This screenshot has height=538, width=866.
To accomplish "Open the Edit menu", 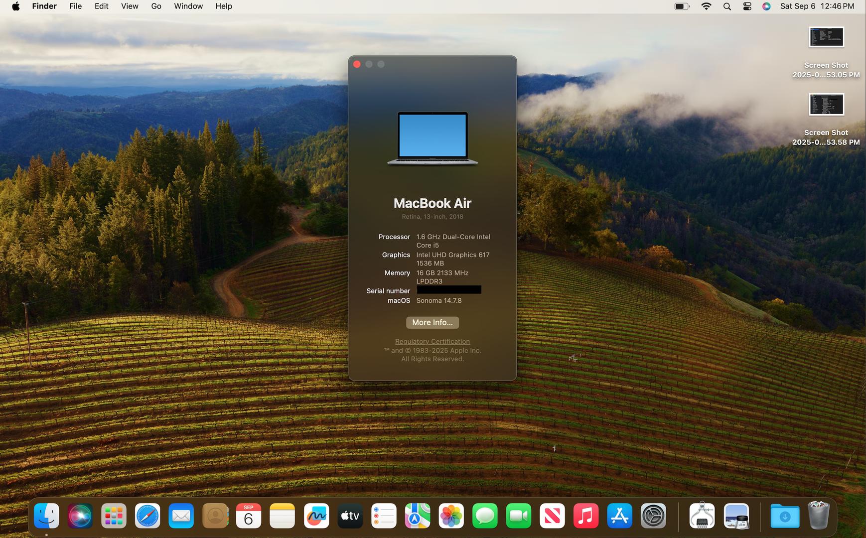I will click(x=102, y=6).
